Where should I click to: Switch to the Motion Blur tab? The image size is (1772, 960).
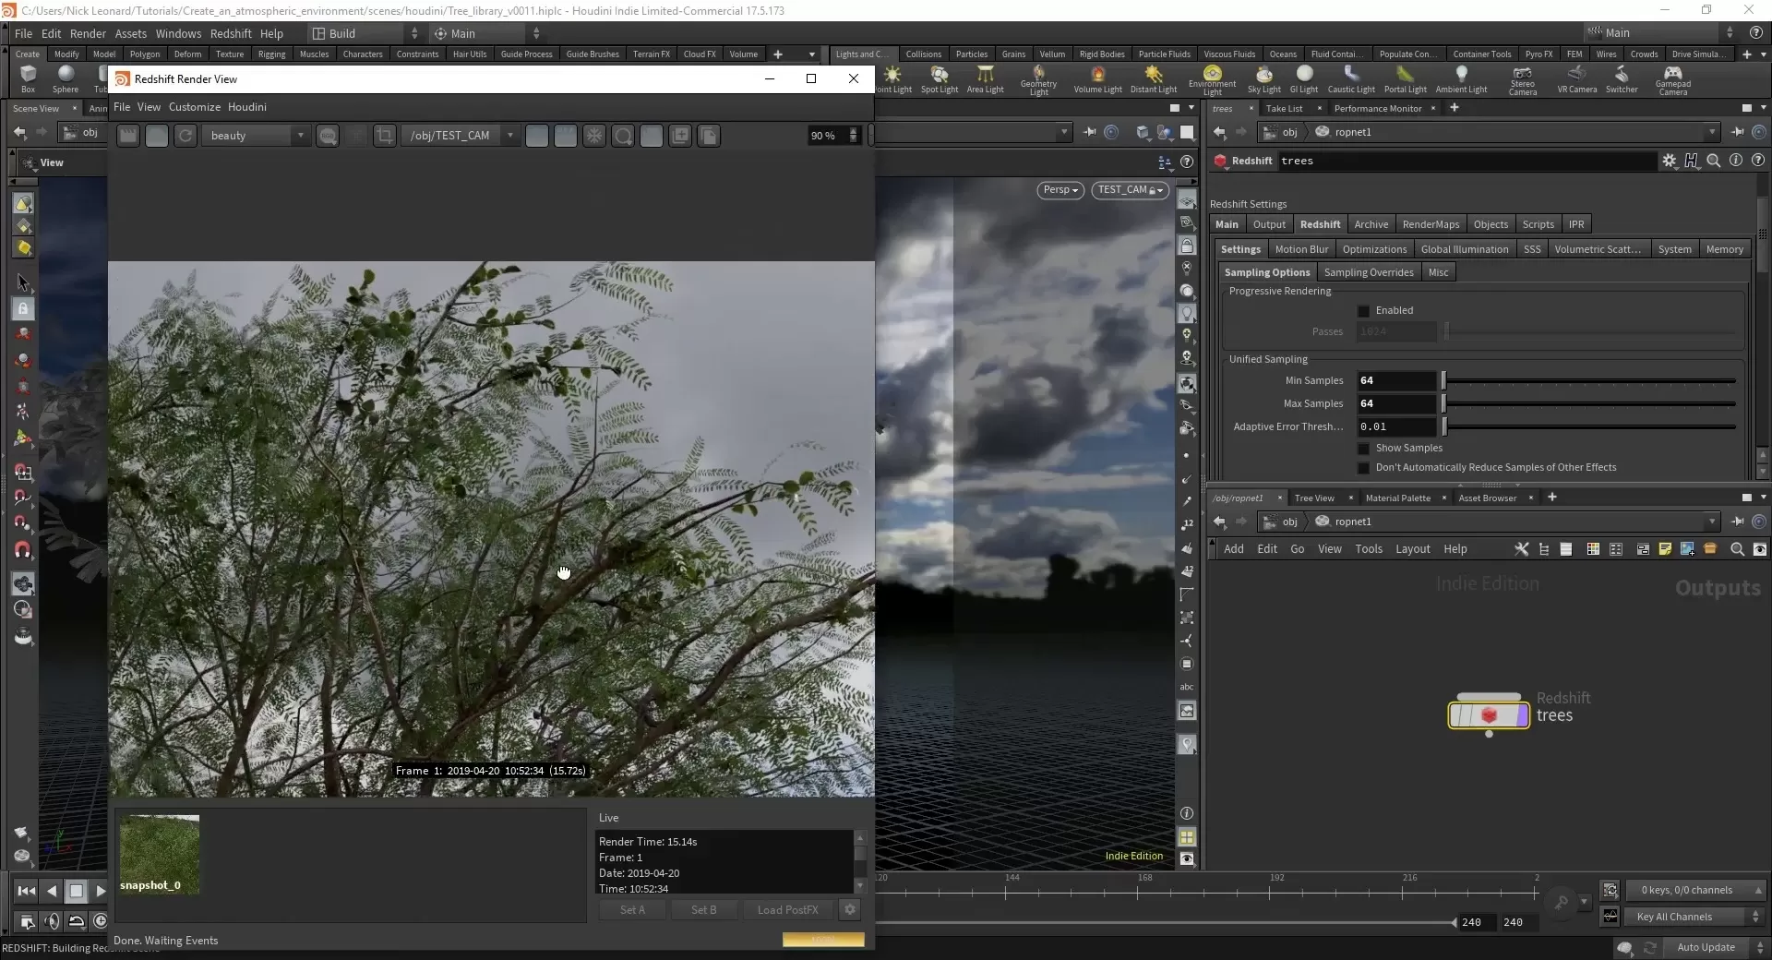(1302, 248)
